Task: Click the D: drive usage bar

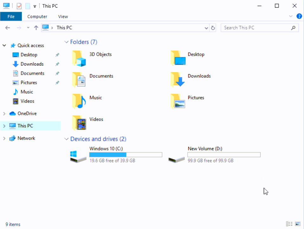Action: point(224,155)
